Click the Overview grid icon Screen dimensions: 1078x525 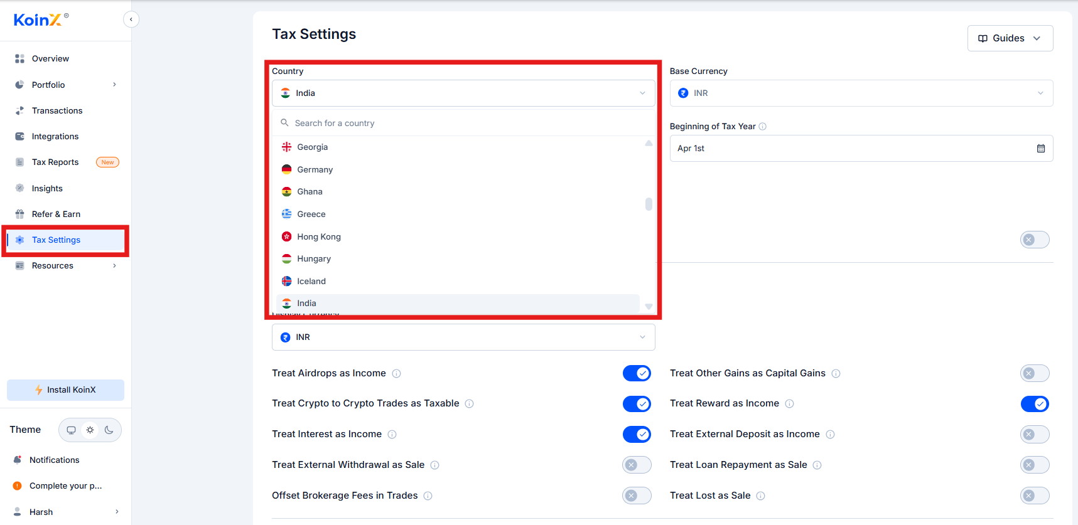[19, 58]
